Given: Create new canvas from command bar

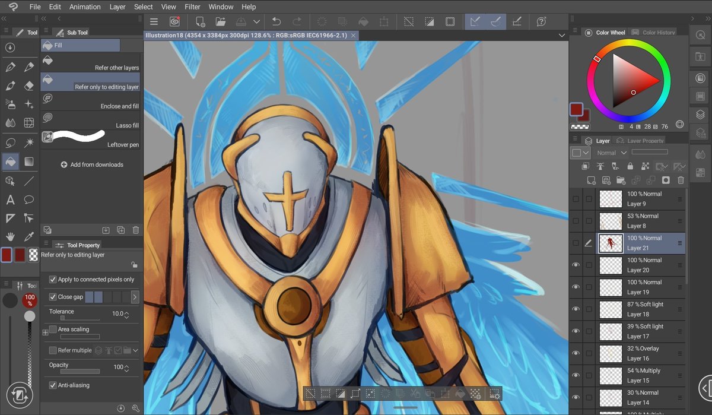Looking at the screenshot, I should (x=201, y=21).
